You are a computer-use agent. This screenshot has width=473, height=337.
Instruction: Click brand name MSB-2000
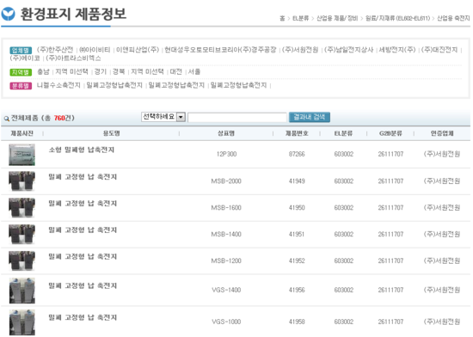226,181
